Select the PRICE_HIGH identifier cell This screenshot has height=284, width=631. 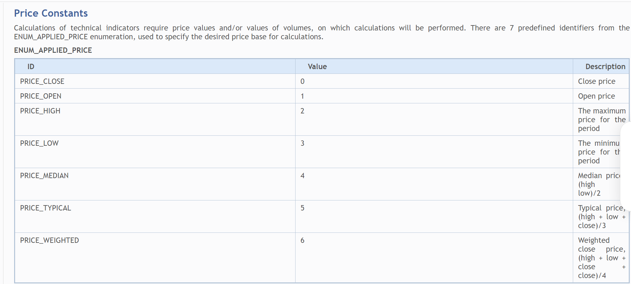tap(40, 111)
